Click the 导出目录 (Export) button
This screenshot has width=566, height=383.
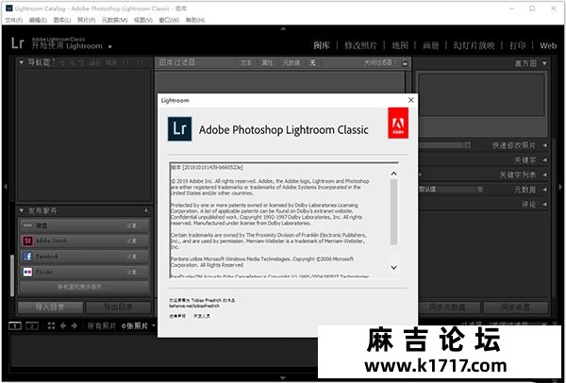(x=119, y=308)
